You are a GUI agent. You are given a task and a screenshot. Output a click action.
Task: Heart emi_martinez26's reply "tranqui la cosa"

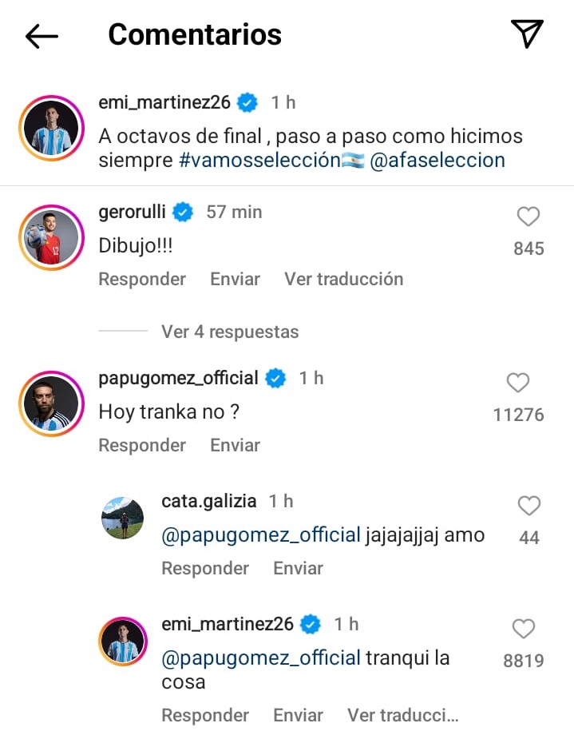[523, 630]
